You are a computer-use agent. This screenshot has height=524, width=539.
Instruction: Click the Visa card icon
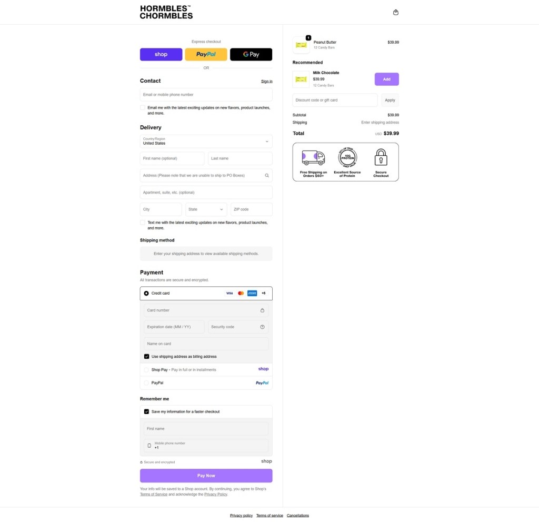pos(229,293)
